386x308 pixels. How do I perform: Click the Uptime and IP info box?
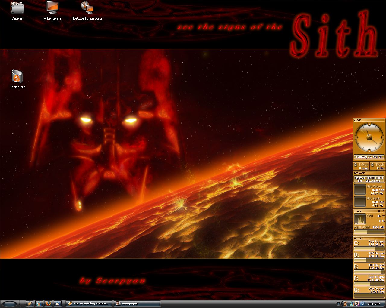point(369,179)
